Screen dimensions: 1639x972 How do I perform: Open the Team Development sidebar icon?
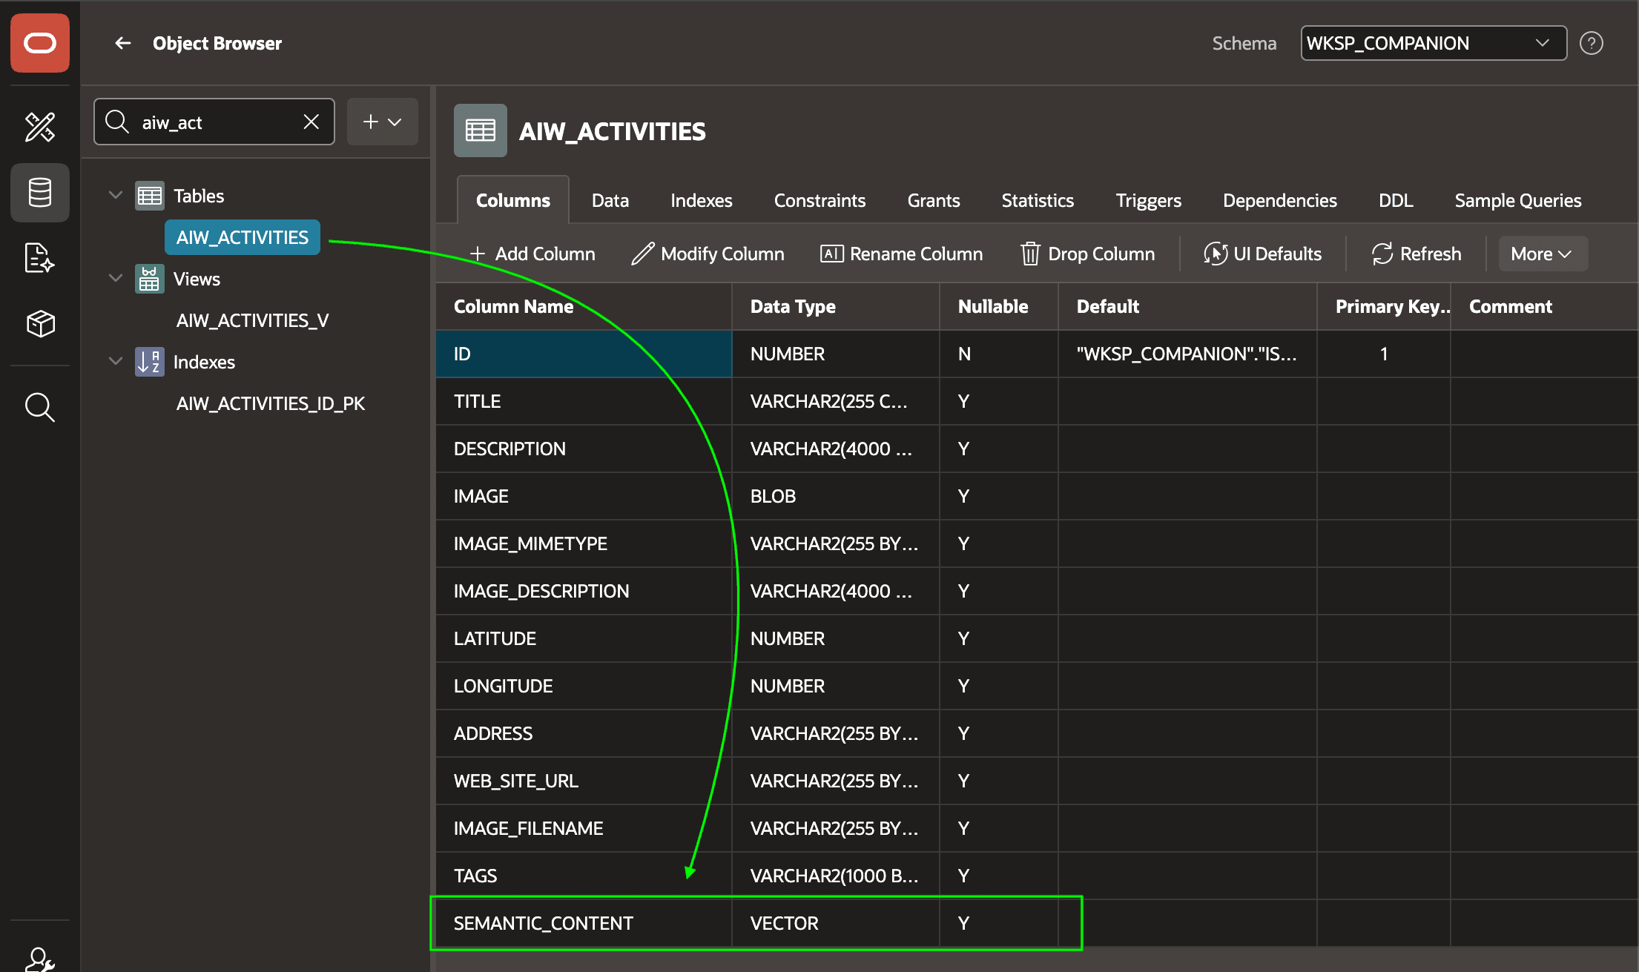(x=40, y=258)
